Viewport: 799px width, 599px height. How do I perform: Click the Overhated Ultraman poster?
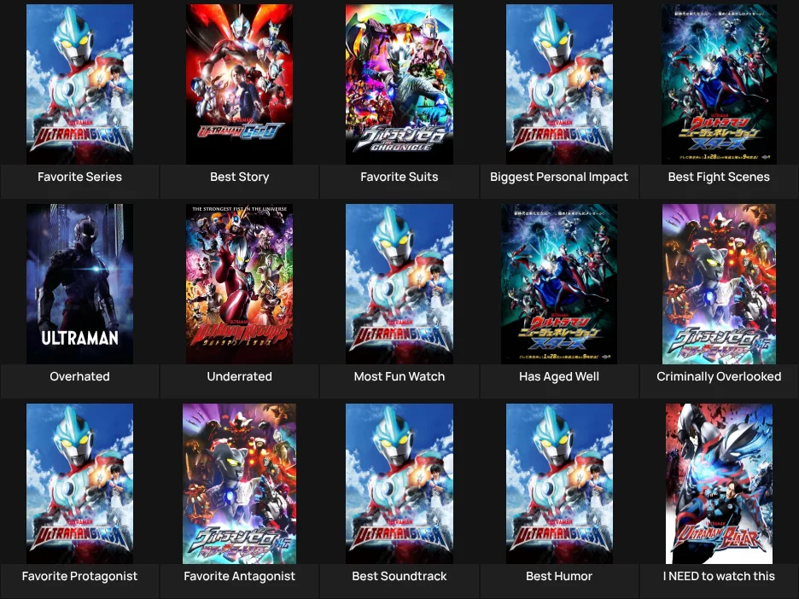[79, 283]
